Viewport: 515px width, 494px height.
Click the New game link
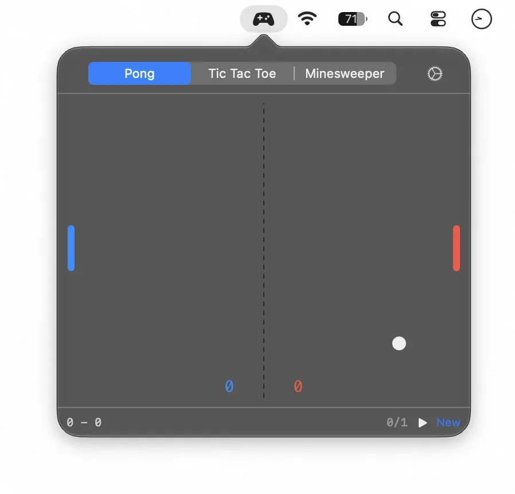(x=448, y=422)
